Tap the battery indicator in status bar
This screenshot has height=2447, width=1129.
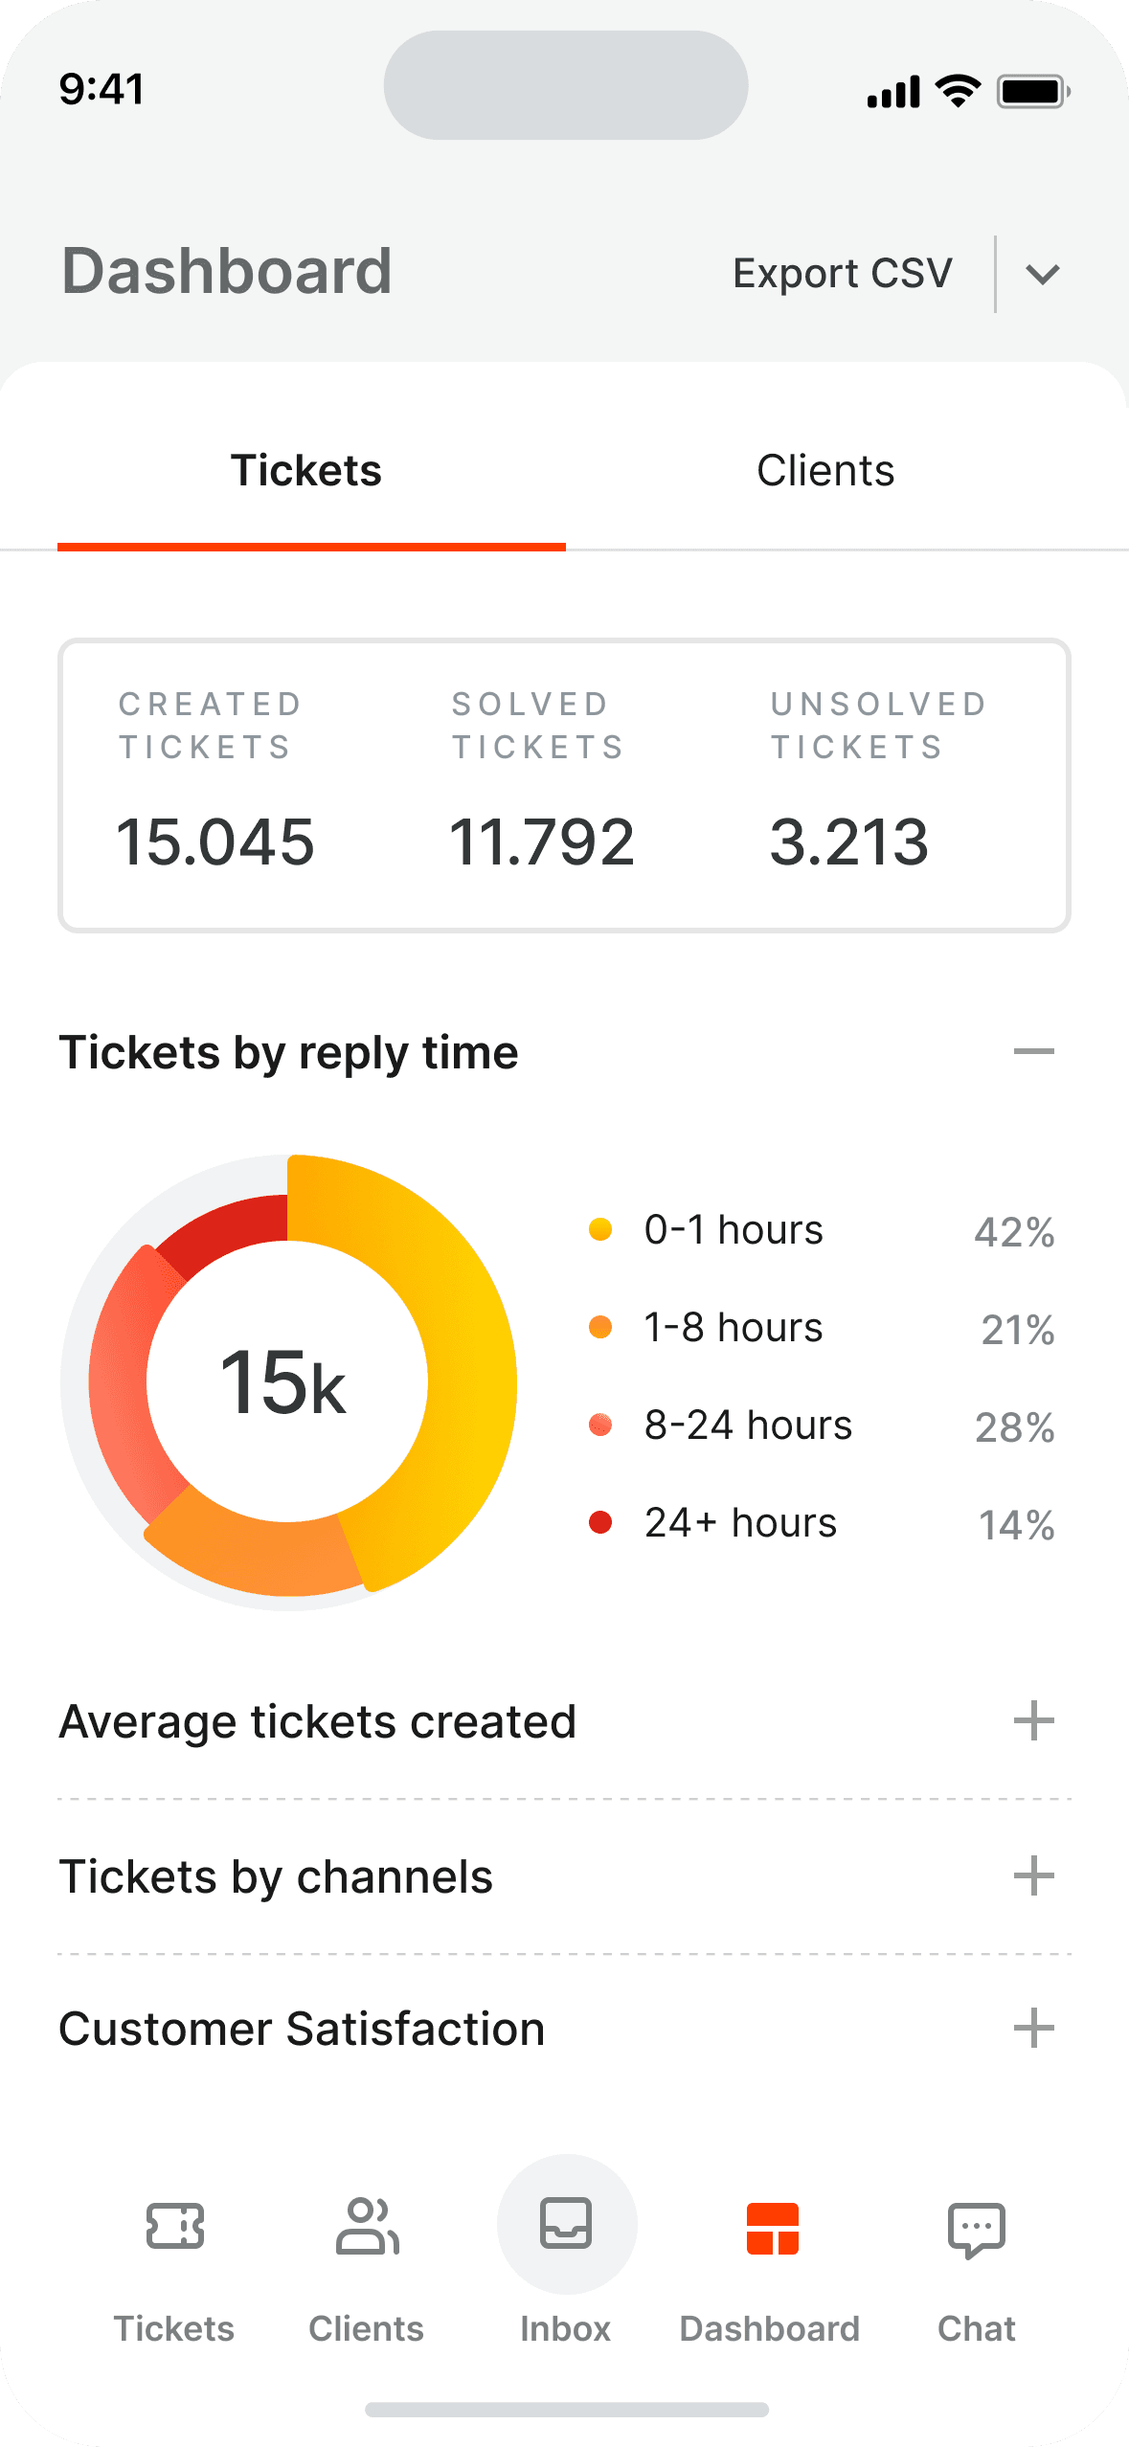[x=1033, y=91]
